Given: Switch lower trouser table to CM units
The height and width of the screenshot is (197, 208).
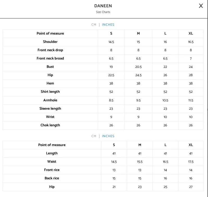Looking at the screenshot, I should click(94, 136).
